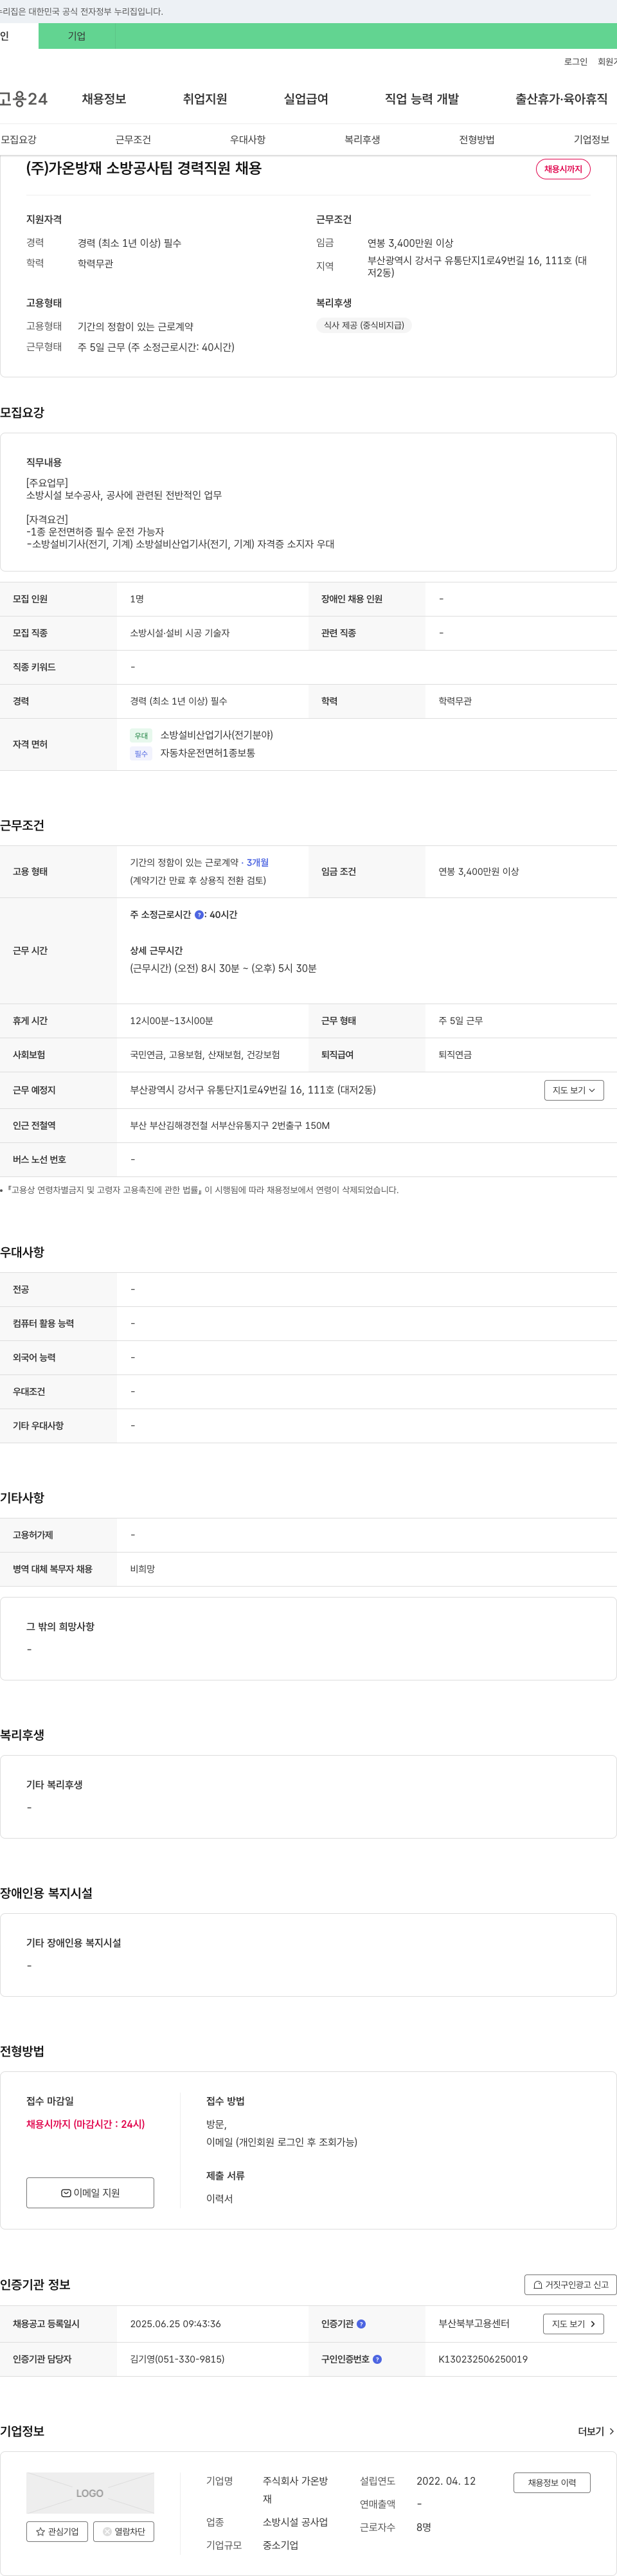The height and width of the screenshot is (2576, 617).
Task: Click the blue 필수 badge
Action: click(x=141, y=754)
